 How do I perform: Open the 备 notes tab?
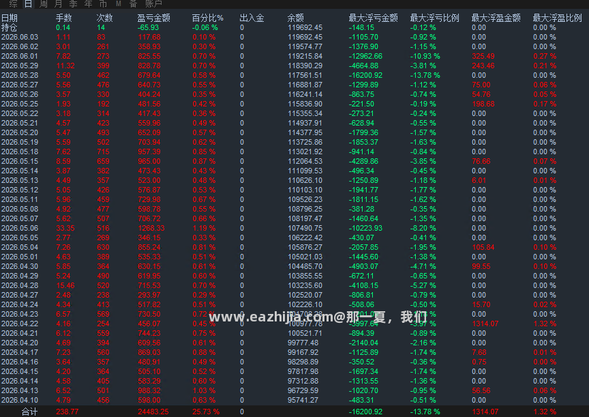[133, 4]
